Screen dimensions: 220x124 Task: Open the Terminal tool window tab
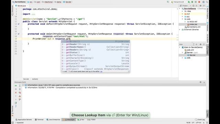point(39,120)
